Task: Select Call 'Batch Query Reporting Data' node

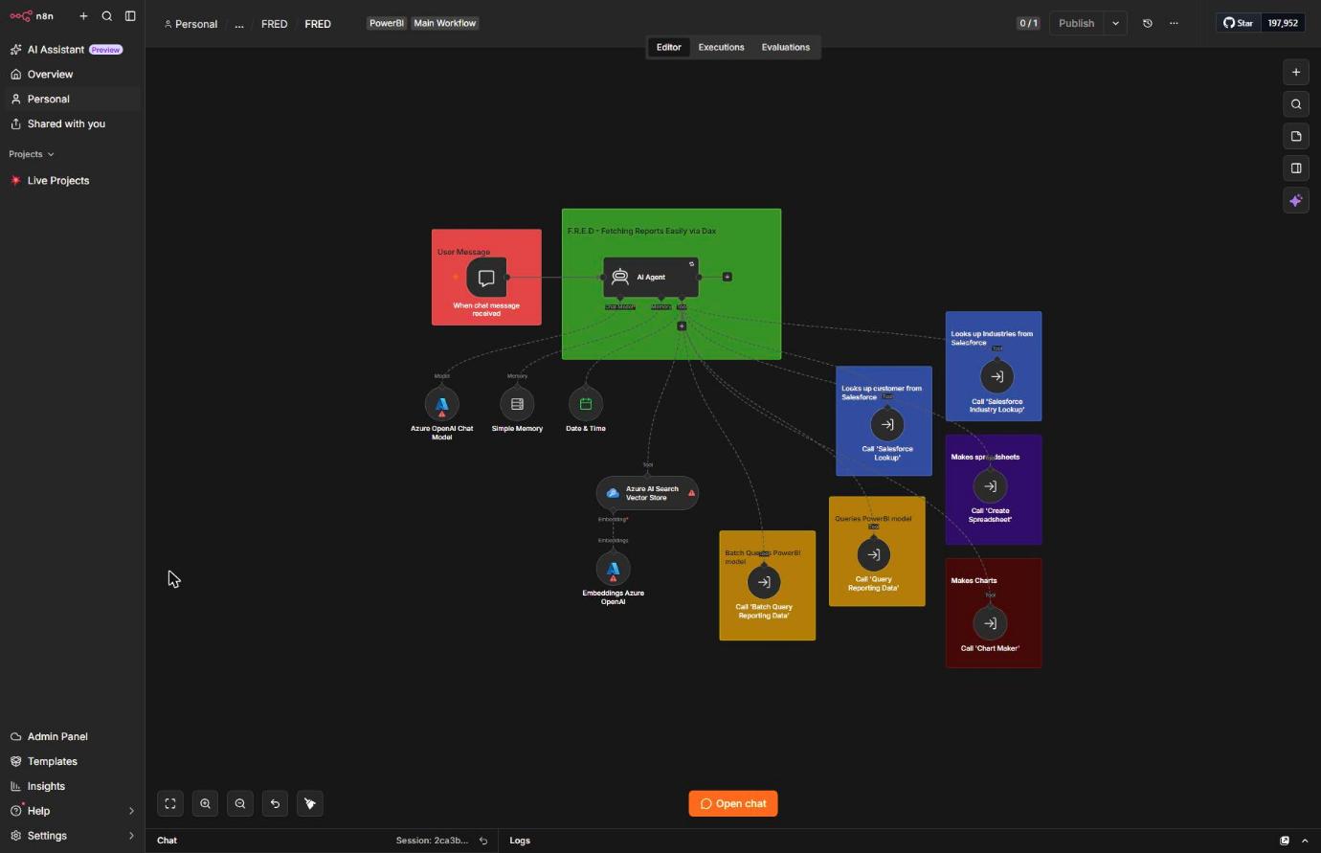Action: pos(764,582)
